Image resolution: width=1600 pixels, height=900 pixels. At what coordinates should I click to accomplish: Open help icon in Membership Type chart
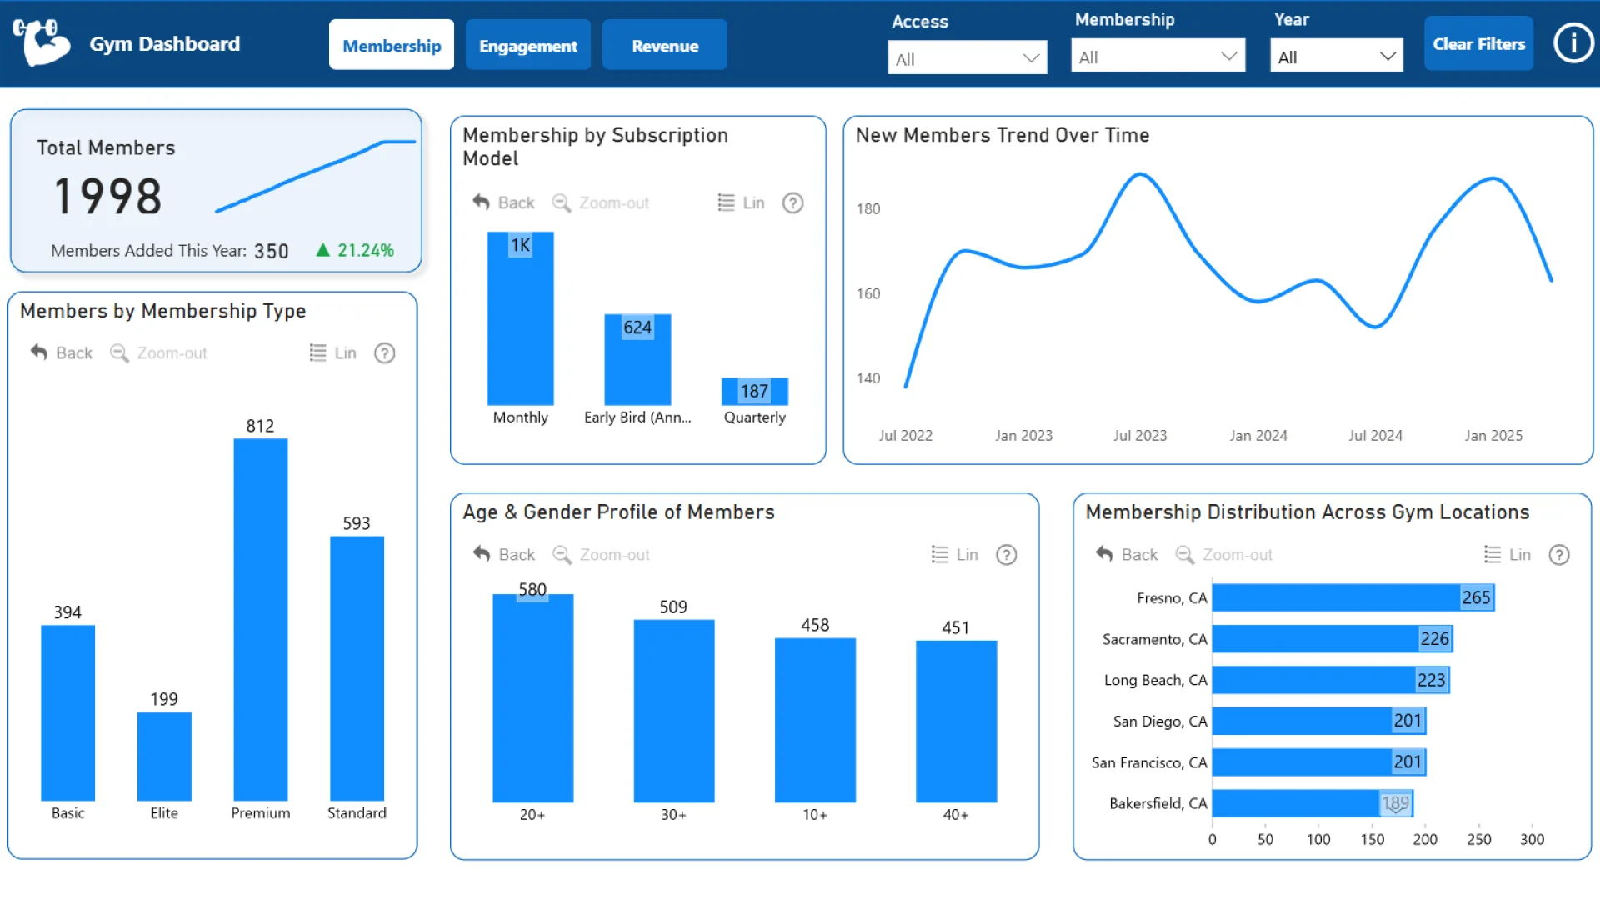tap(384, 352)
